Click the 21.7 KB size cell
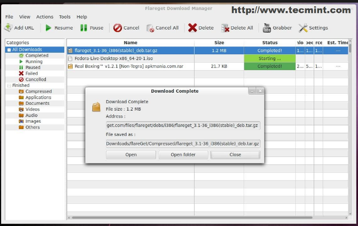Image resolution: width=358 pixels, height=226 pixels. [219, 66]
